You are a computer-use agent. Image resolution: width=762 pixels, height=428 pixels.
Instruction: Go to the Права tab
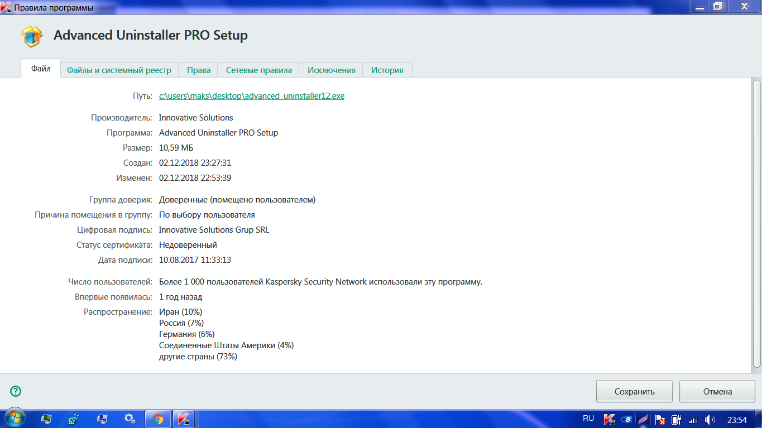point(199,70)
